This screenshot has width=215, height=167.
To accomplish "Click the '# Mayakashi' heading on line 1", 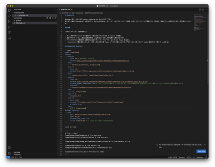I will click(x=69, y=15).
